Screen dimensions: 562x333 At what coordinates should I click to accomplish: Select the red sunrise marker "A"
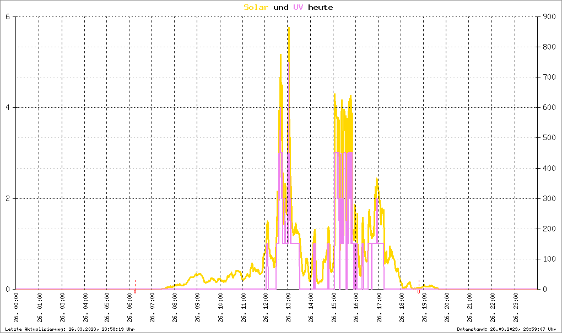click(135, 292)
